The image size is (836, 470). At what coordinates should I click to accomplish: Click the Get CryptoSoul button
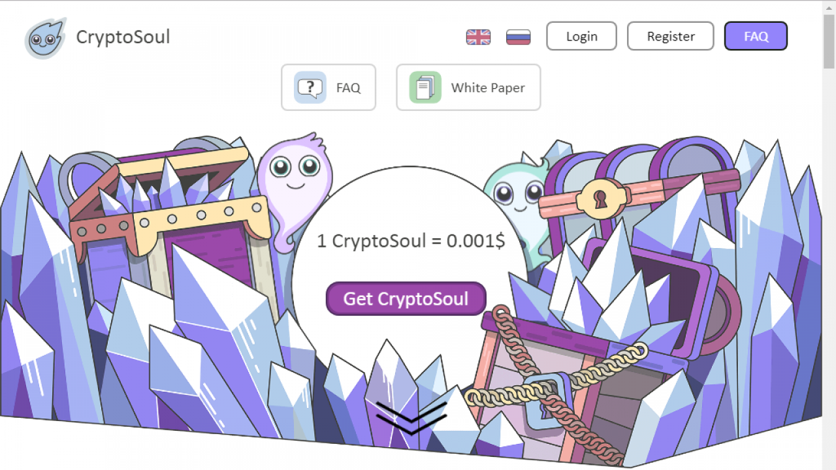[x=406, y=298]
